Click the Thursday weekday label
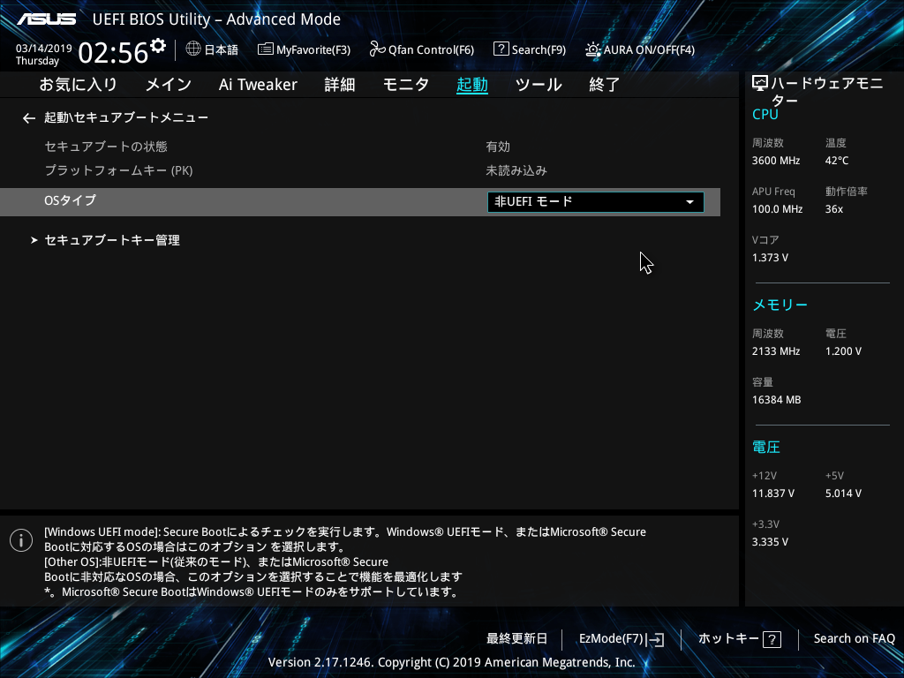Viewport: 904px width, 678px height. [x=37, y=61]
